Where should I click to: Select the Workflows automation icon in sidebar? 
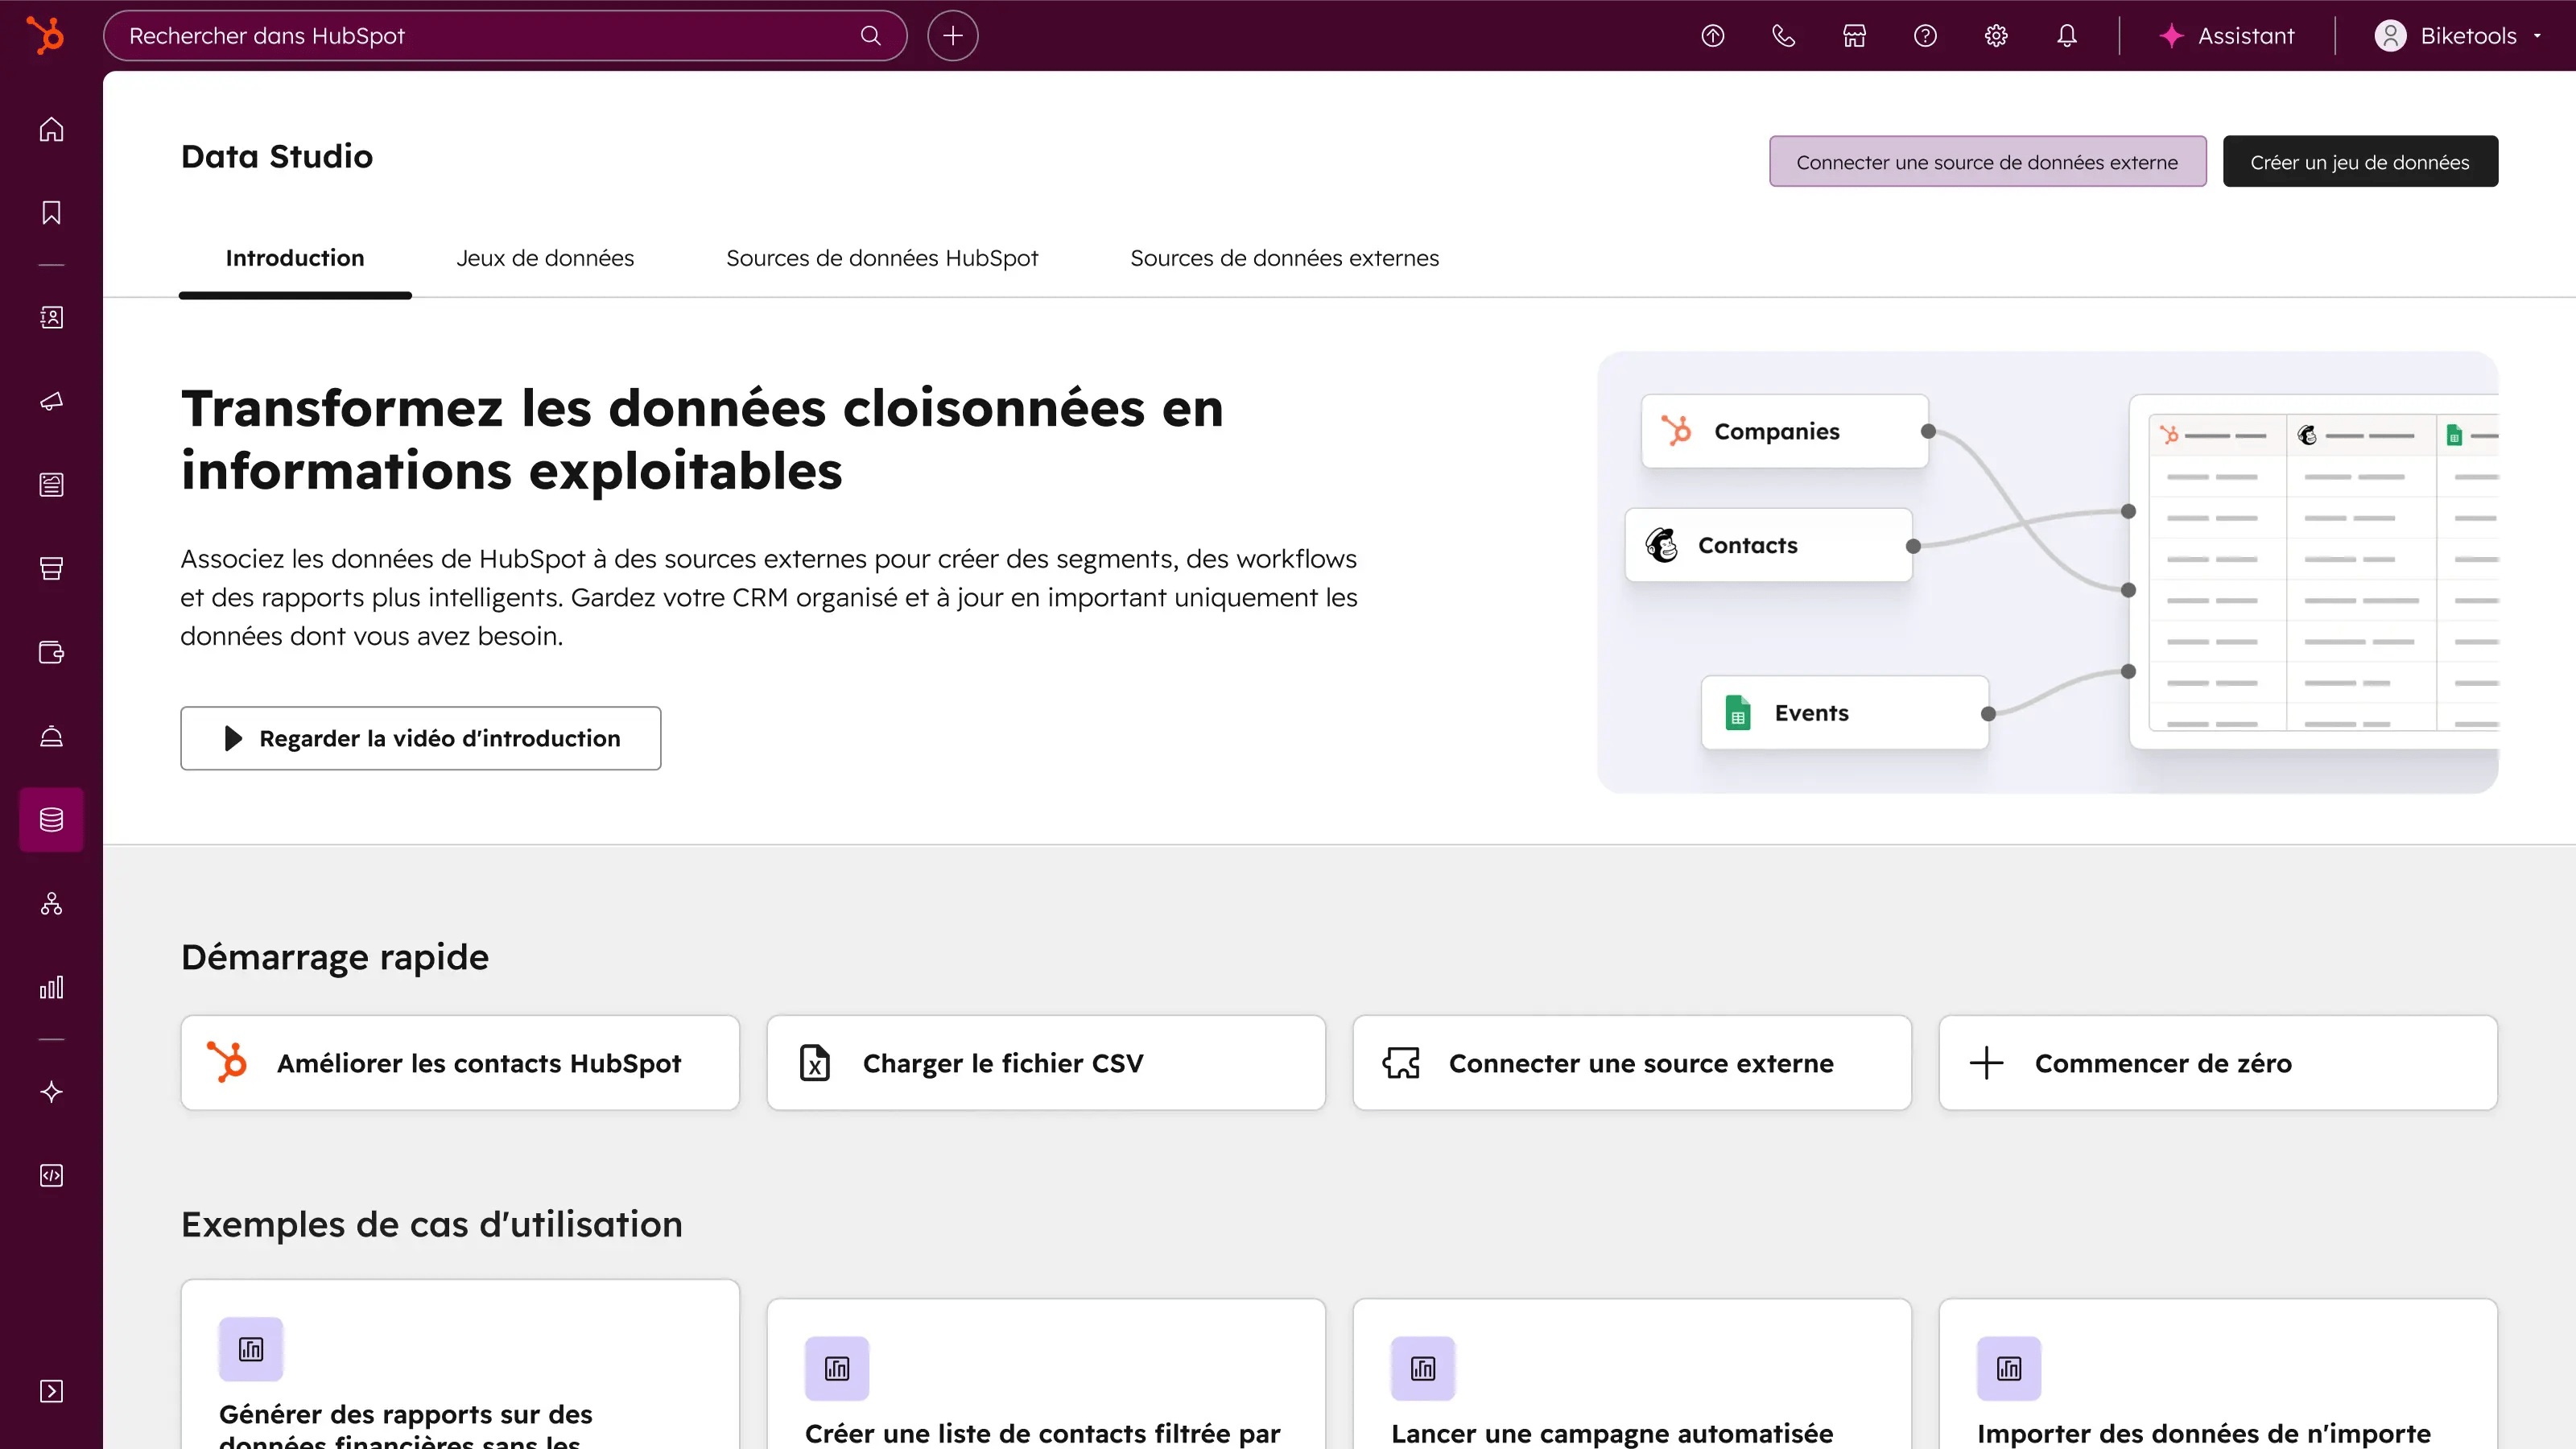point(50,904)
